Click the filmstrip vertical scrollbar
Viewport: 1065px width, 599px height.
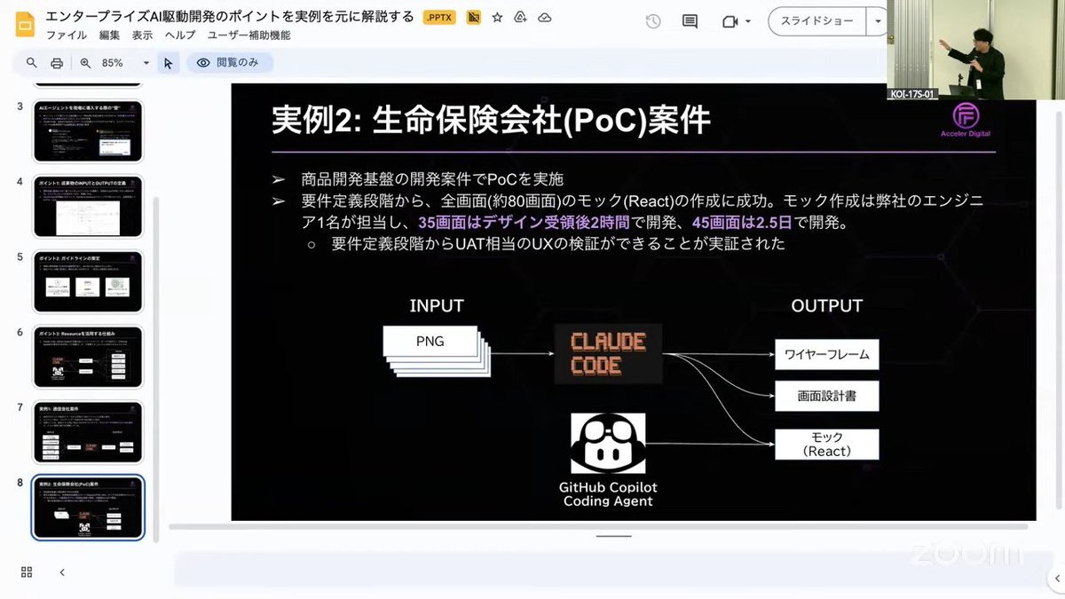(157, 355)
